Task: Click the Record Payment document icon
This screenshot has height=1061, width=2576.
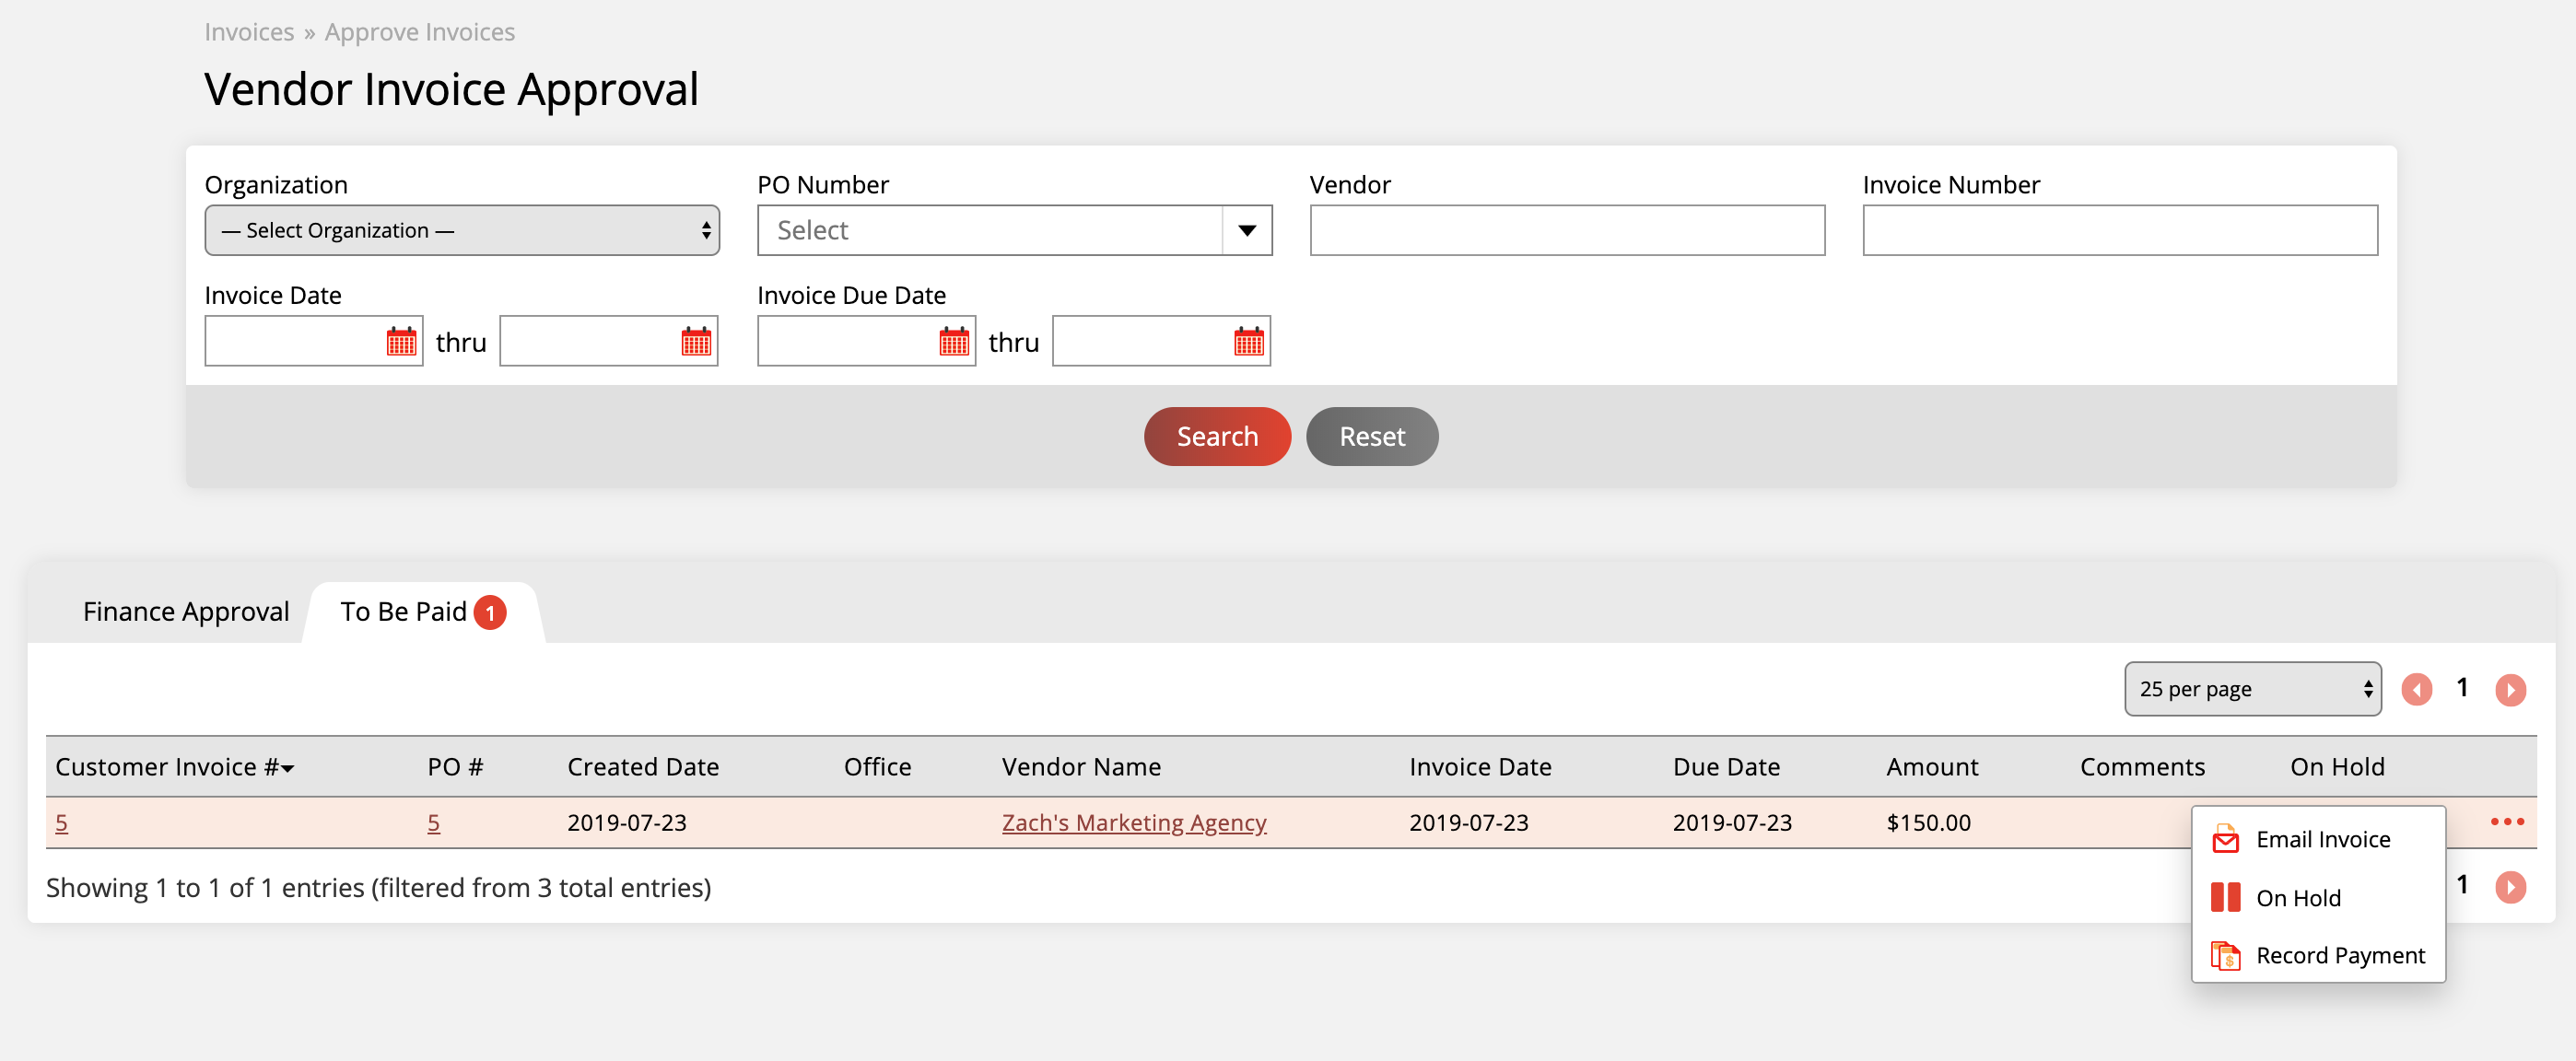Action: (x=2225, y=955)
